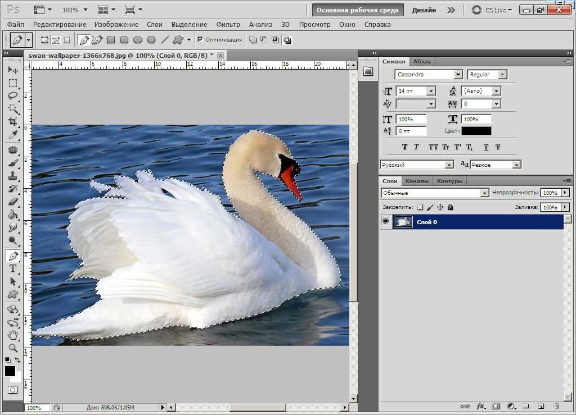Select the History Brush tool
This screenshot has height=415, width=576.
click(13, 189)
